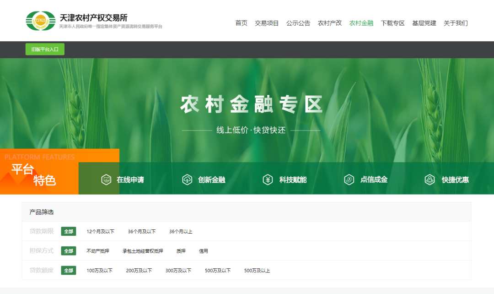Select 全部 for 贷款额度 filter

tap(69, 270)
